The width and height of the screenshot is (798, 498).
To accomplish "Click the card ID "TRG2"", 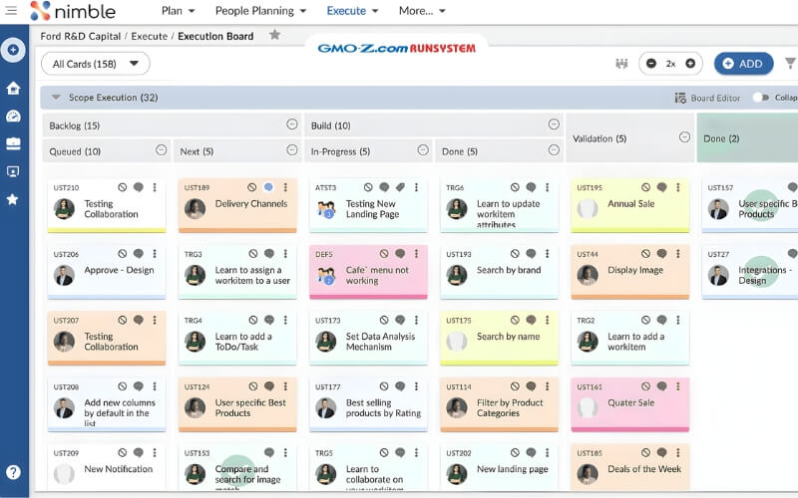I will point(586,320).
